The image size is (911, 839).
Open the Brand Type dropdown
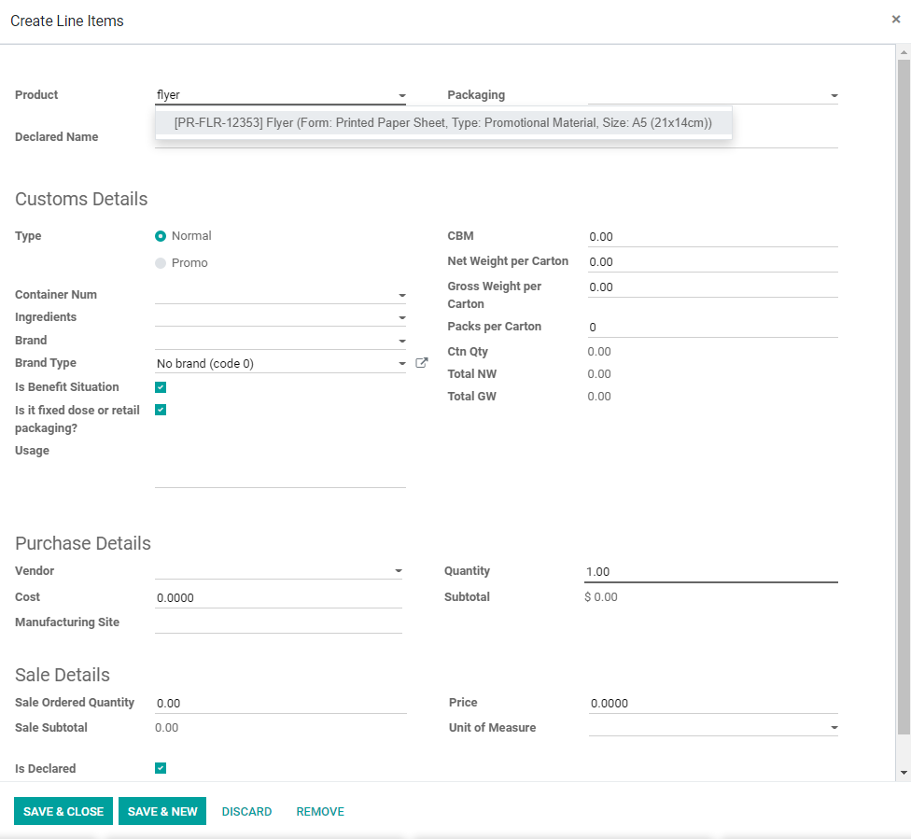[401, 364]
